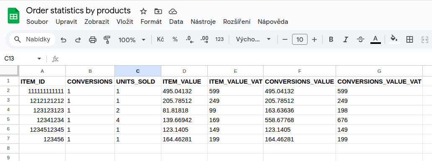The width and height of the screenshot is (432, 161).
Task: Open the 100% zoom dropdown
Action: point(132,40)
